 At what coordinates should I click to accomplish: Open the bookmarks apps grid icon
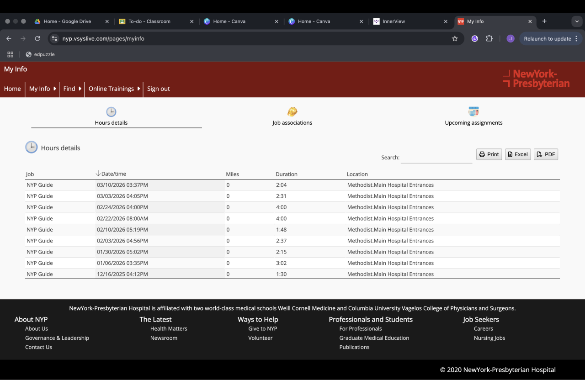(x=10, y=54)
